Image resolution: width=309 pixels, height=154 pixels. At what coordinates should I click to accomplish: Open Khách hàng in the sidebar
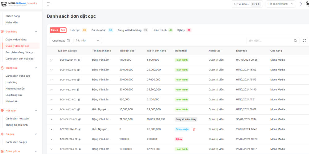(13, 16)
